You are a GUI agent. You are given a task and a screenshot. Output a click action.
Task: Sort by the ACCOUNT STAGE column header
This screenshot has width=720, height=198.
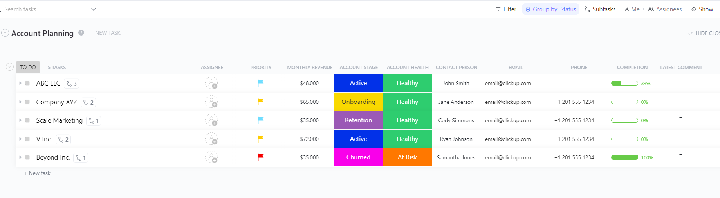point(359,67)
